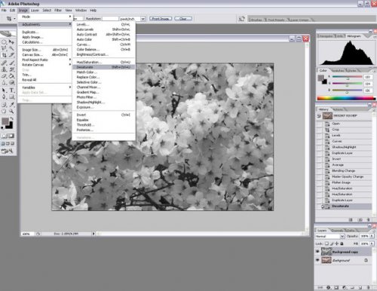Viewport: 377px width, 291px height.
Task: Select the Rectangle shape tool
Action: [11, 96]
